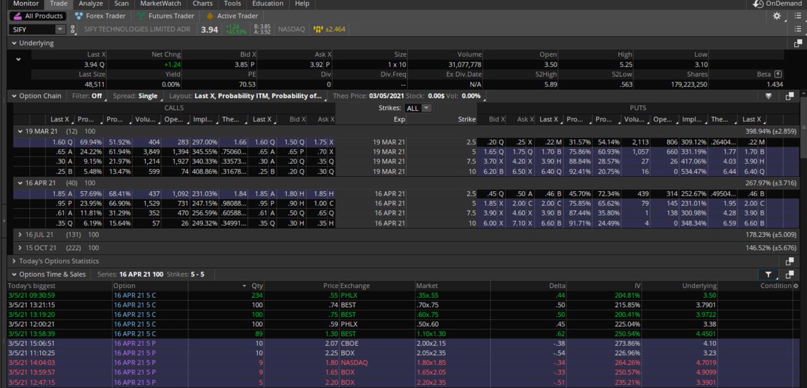Screen dimensions: 807x388
Task: Click the 19 MAR 2.5 call bid 1.50
Action: click(291, 142)
